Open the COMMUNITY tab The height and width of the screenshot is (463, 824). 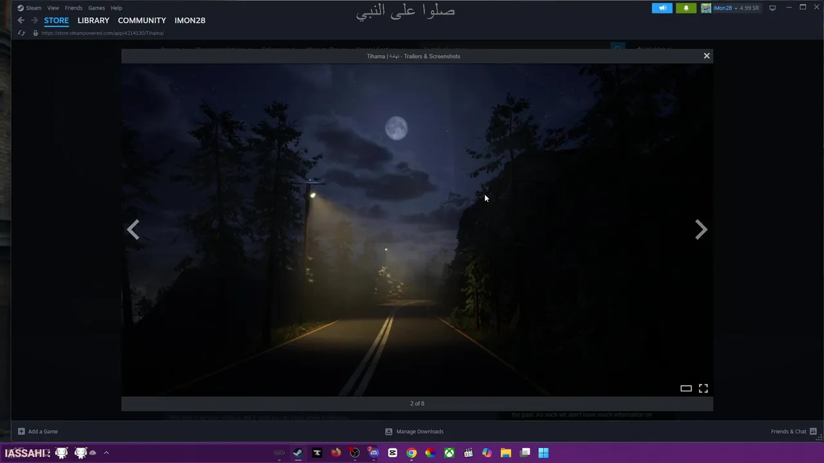coord(142,21)
